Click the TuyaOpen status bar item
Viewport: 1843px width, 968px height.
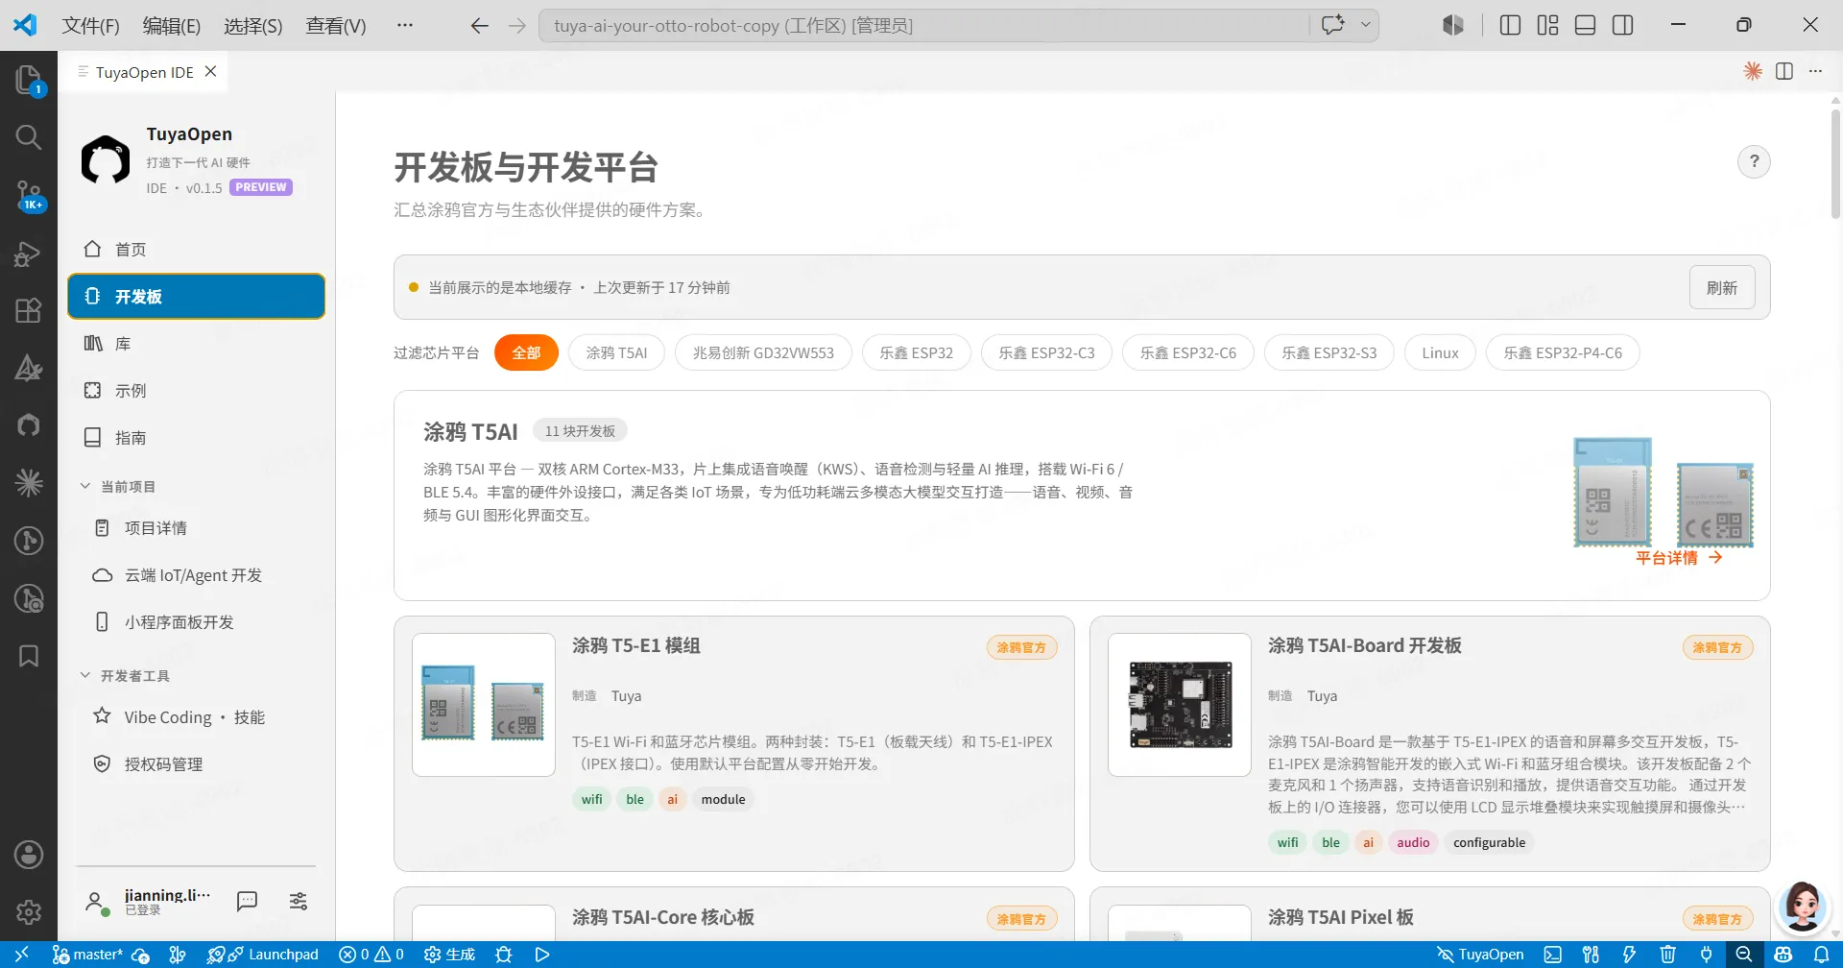(x=1480, y=955)
